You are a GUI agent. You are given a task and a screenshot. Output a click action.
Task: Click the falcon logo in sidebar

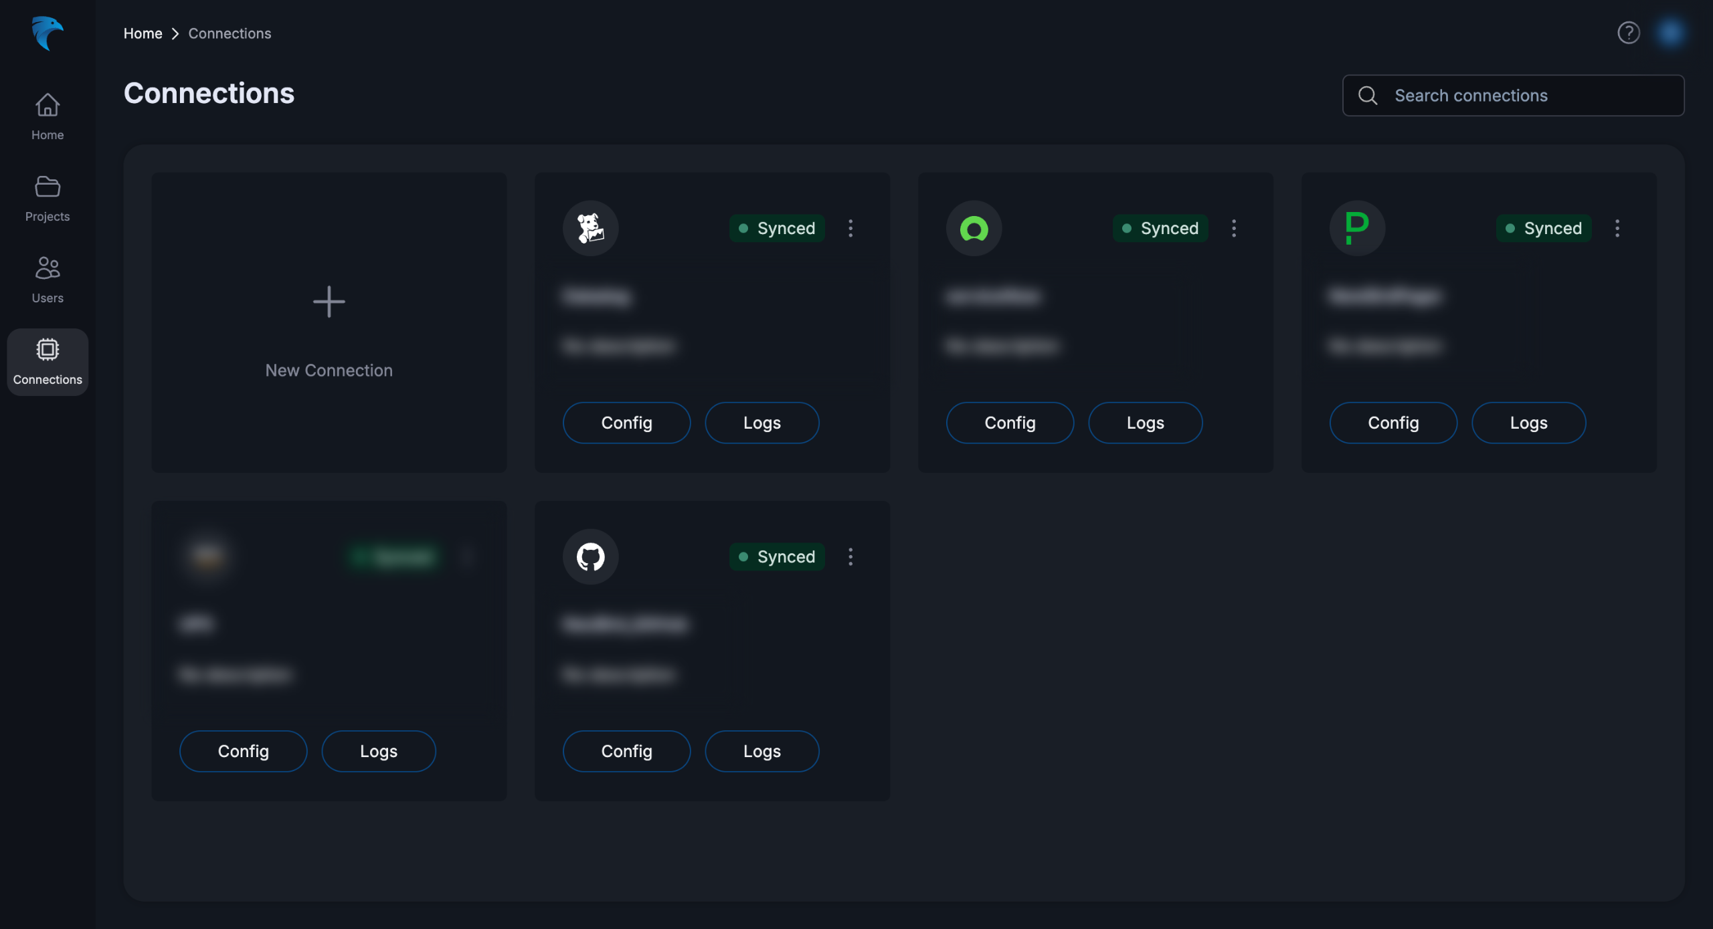click(47, 33)
